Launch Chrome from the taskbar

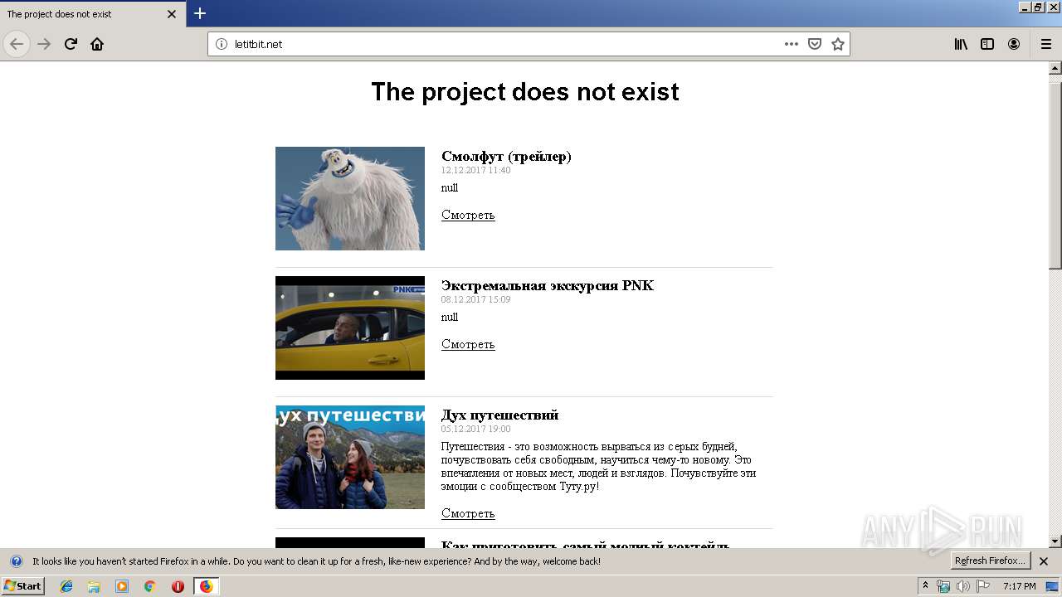point(149,586)
